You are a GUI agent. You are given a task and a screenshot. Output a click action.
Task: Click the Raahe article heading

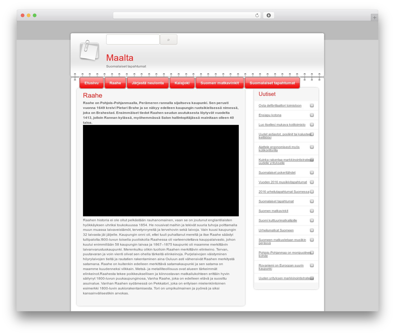pyautogui.click(x=93, y=95)
